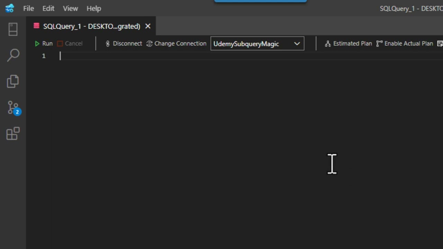
Task: Disconnect from the current server
Action: (x=124, y=44)
